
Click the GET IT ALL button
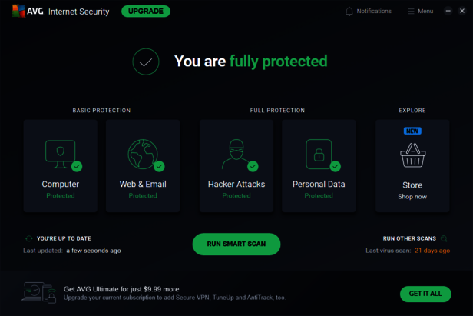click(425, 294)
